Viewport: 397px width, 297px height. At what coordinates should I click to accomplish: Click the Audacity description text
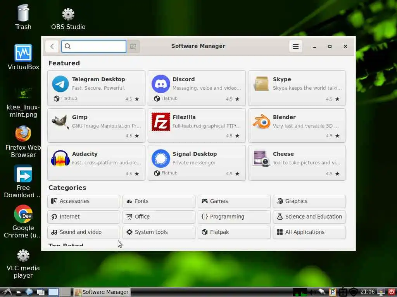107,163
